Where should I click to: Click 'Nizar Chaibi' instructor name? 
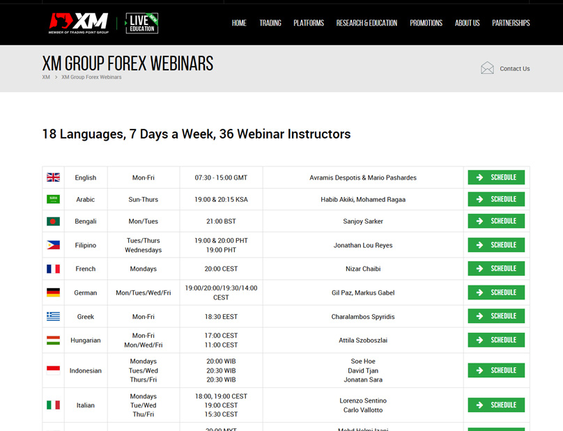(363, 269)
